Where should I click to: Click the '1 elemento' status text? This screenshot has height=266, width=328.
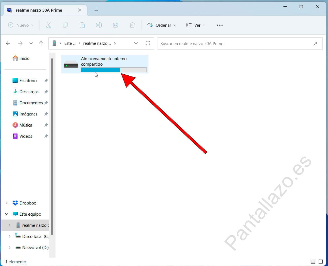click(16, 262)
